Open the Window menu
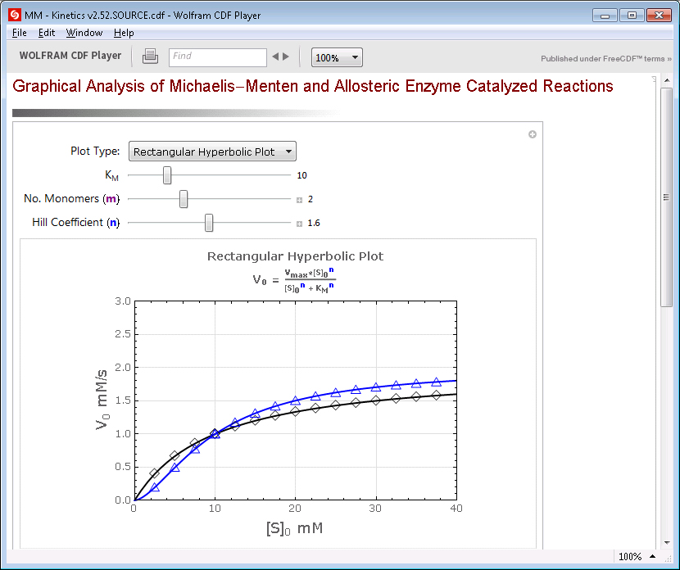Screen dimensions: 680x570 pyautogui.click(x=84, y=33)
